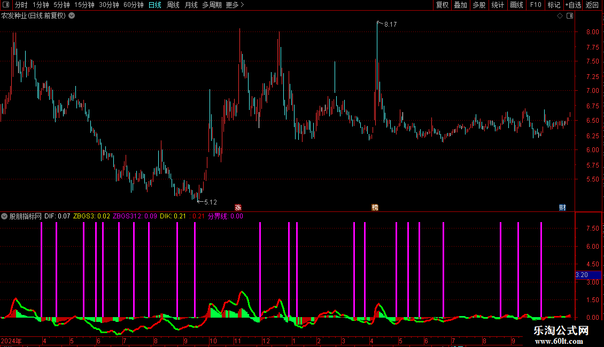Select the 15分钟 period tab
The image size is (604, 347).
pos(84,5)
